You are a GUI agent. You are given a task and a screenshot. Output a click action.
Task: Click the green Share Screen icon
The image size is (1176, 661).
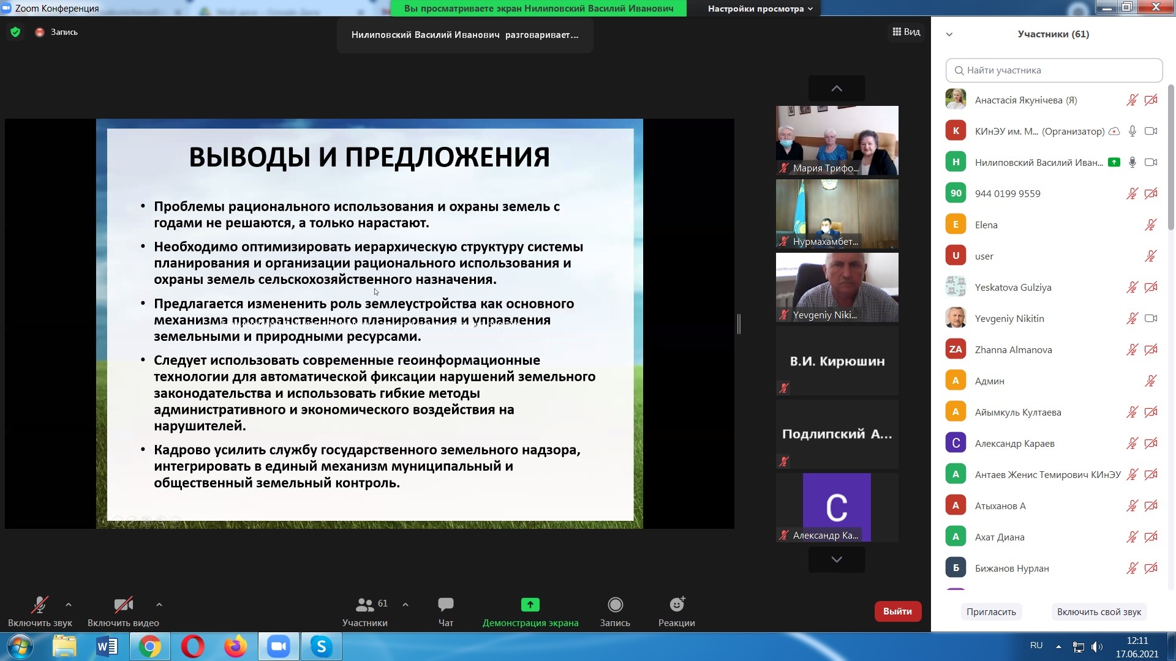click(x=530, y=605)
